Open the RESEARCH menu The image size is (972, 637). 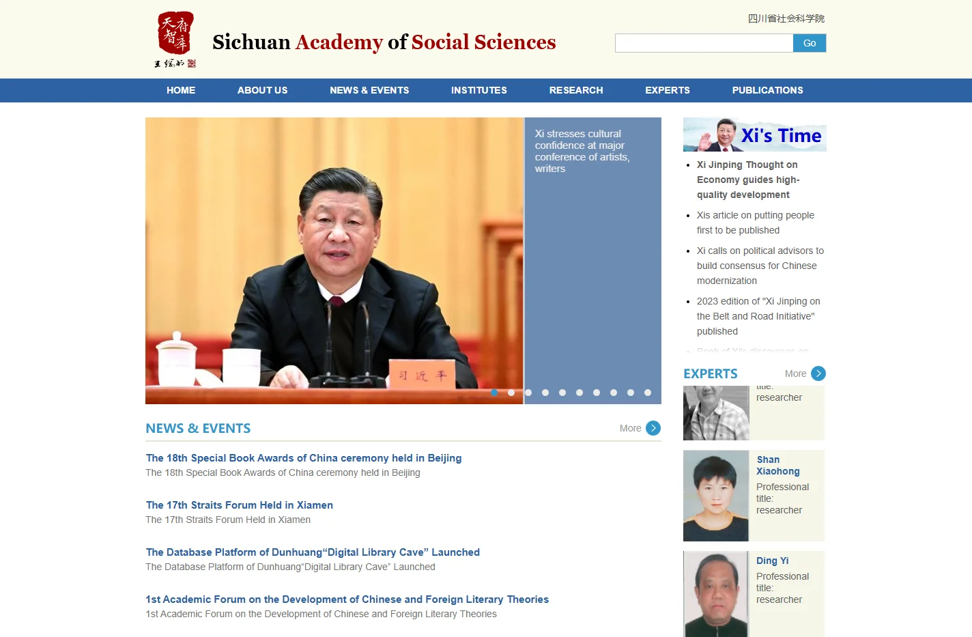click(576, 90)
